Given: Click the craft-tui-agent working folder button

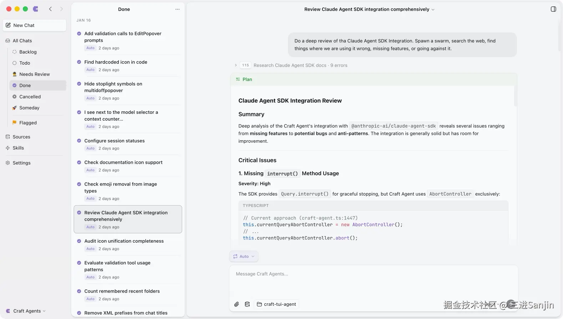Looking at the screenshot, I should (277, 304).
